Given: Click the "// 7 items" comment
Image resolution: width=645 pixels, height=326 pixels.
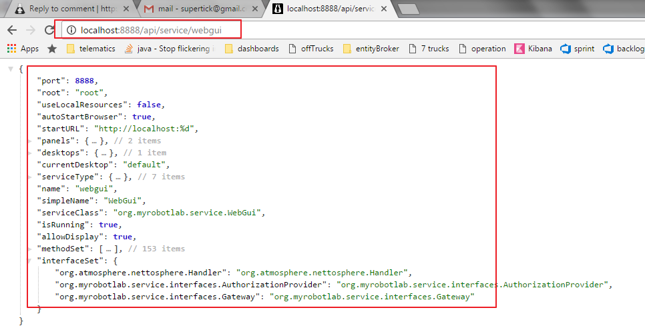Looking at the screenshot, I should [162, 177].
